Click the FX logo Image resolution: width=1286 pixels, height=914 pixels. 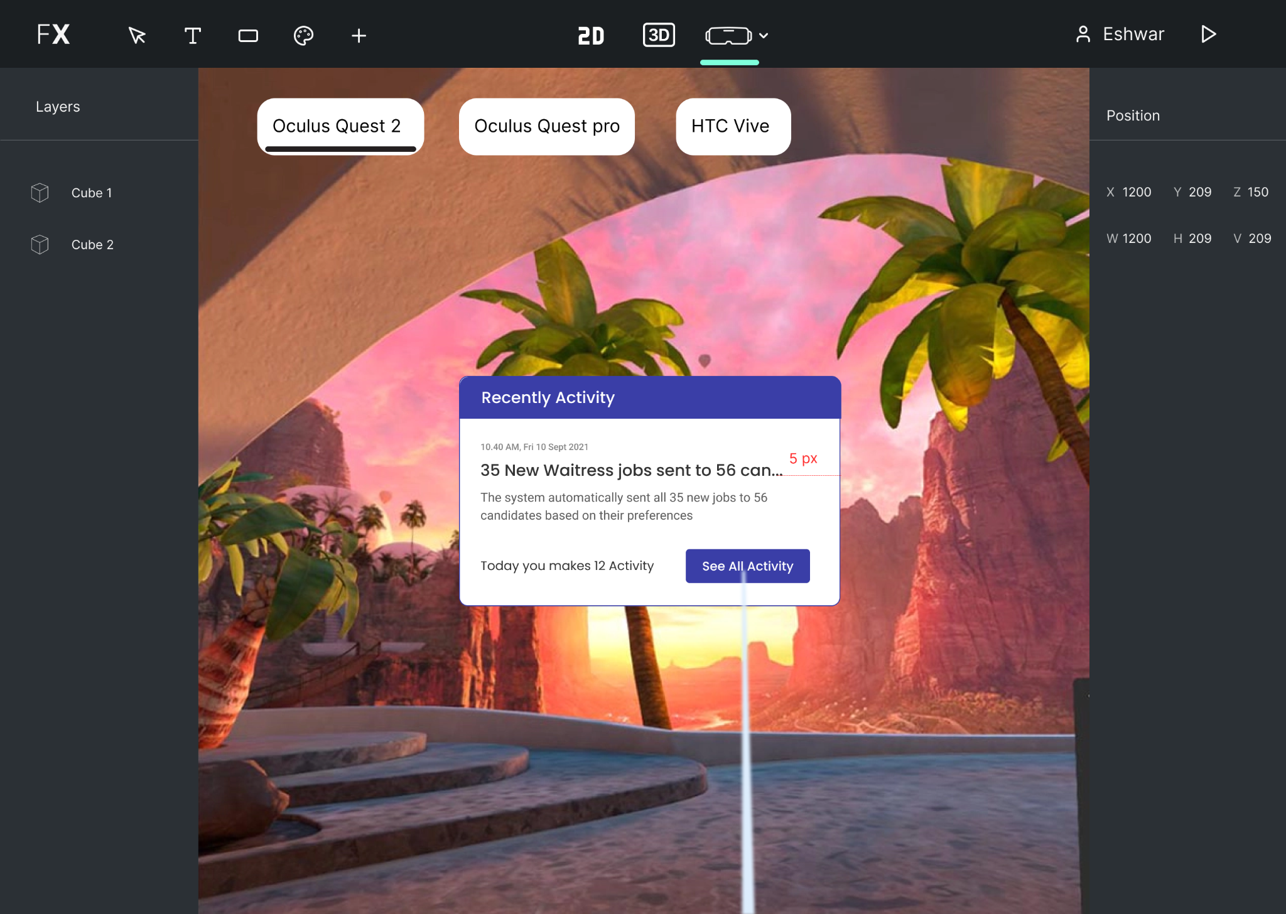[53, 34]
